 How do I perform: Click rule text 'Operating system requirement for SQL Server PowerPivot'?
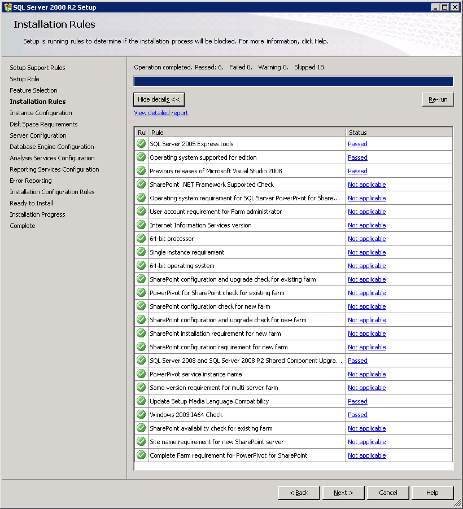244,198
